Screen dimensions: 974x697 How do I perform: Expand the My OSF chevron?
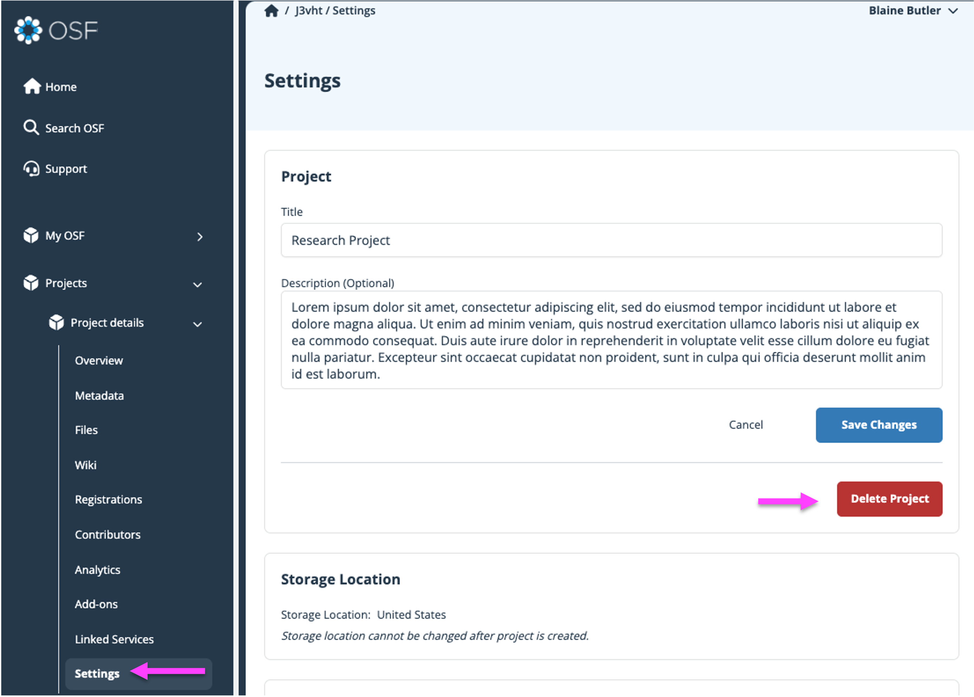[200, 236]
